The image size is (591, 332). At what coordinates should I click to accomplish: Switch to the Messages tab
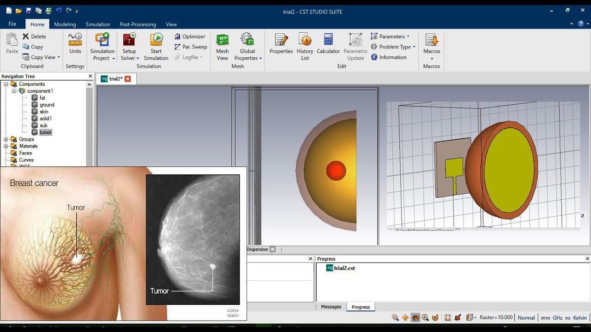pos(331,307)
